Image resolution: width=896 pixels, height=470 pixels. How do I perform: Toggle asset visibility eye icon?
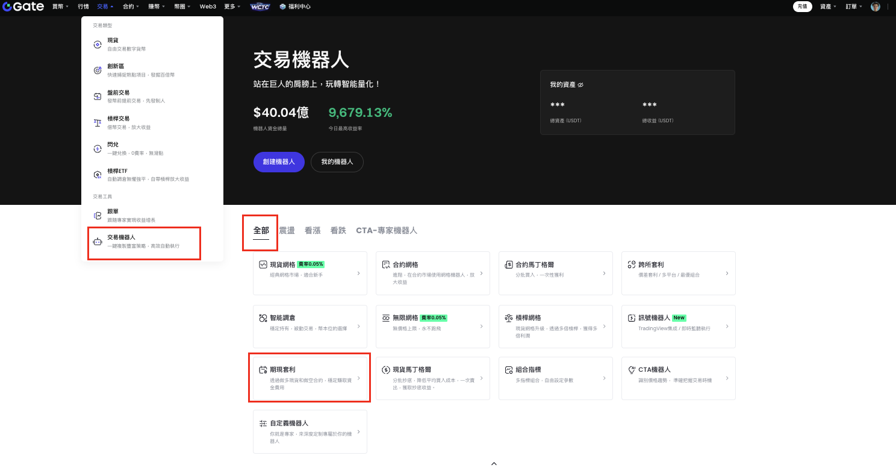pyautogui.click(x=580, y=85)
